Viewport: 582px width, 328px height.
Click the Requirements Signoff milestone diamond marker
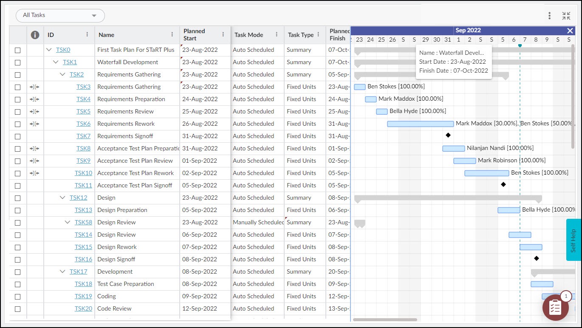[448, 135]
